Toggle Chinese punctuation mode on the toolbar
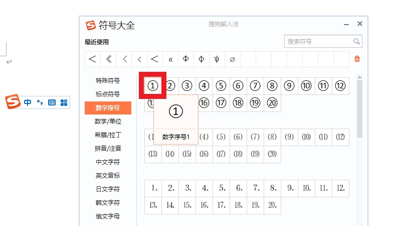The image size is (401, 226). tap(40, 102)
